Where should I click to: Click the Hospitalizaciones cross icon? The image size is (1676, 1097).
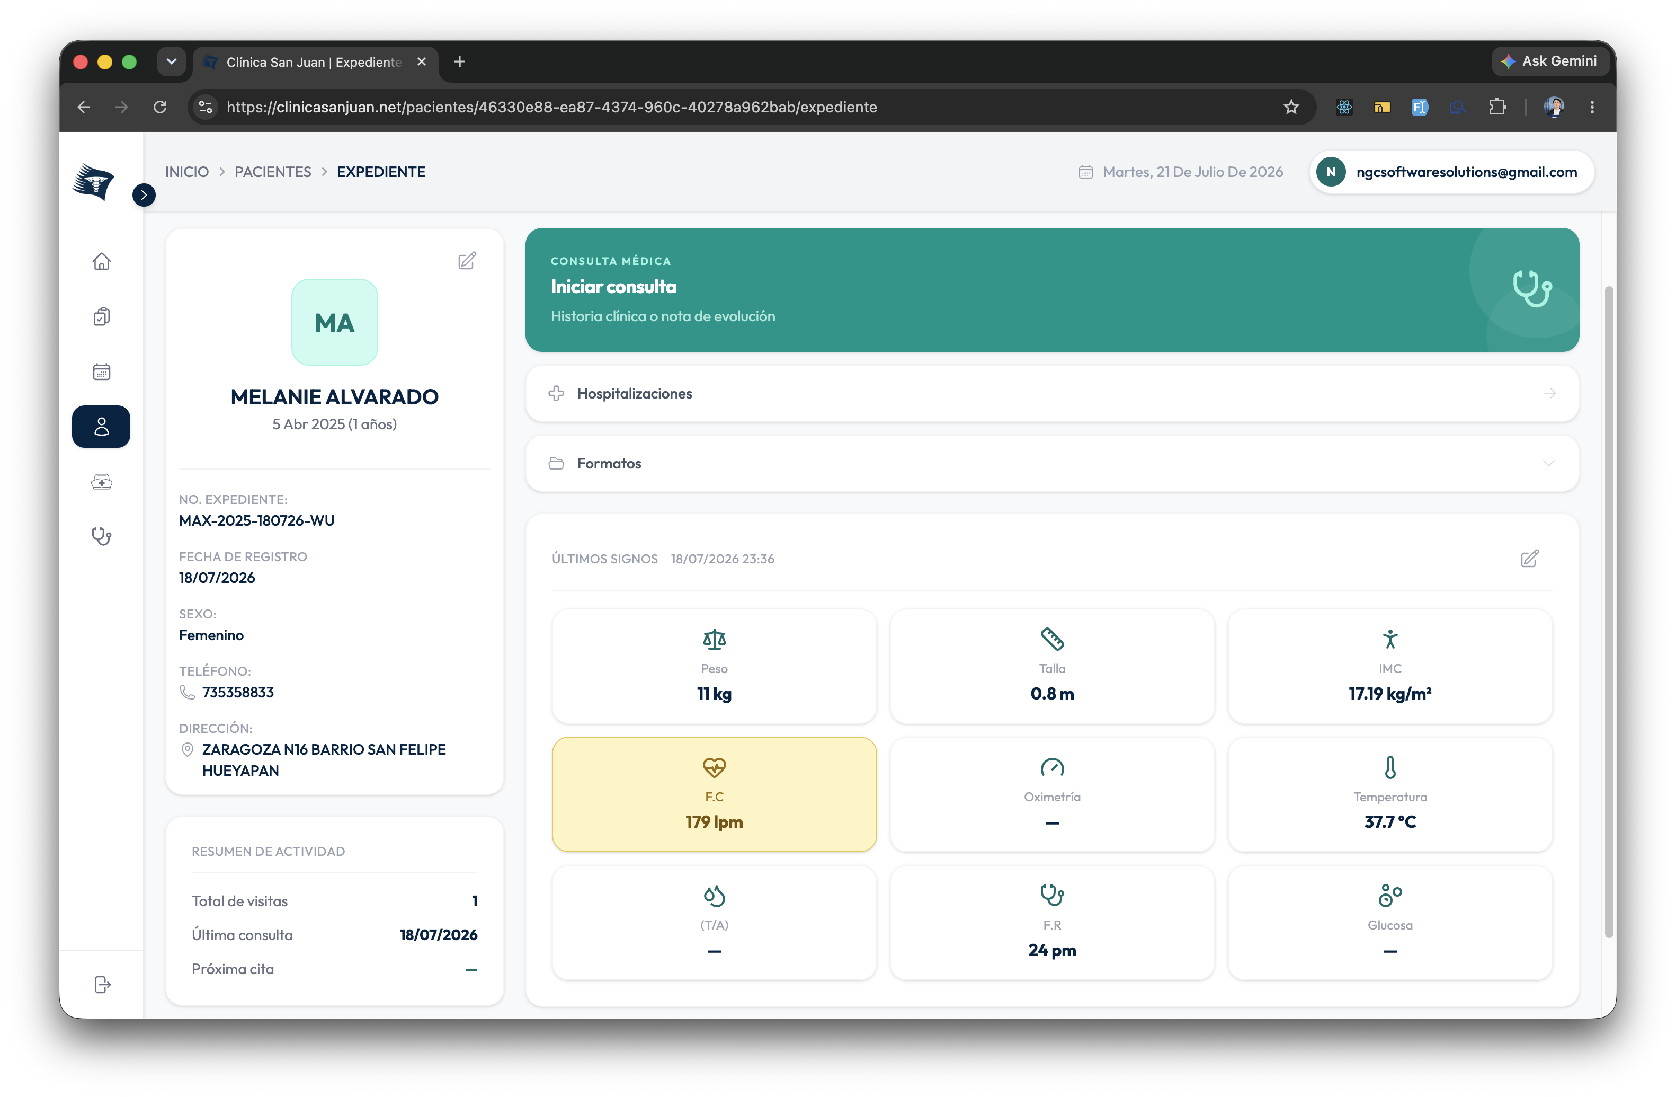pyautogui.click(x=556, y=393)
